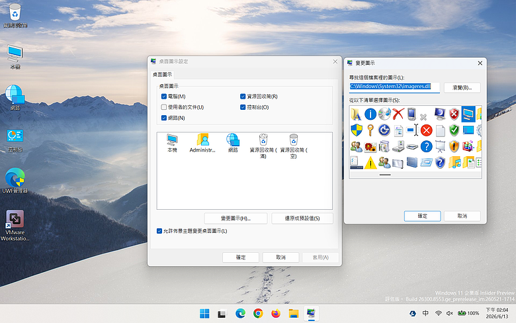The height and width of the screenshot is (323, 516).
Task: Pick the blue clock icon
Action: coord(384,130)
